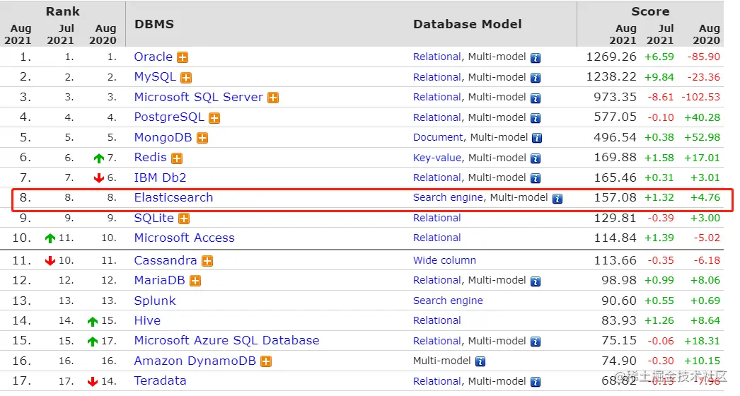Click plus icon beside Microsoft SQL Server
Viewport: 740px width, 396px height.
click(x=273, y=98)
